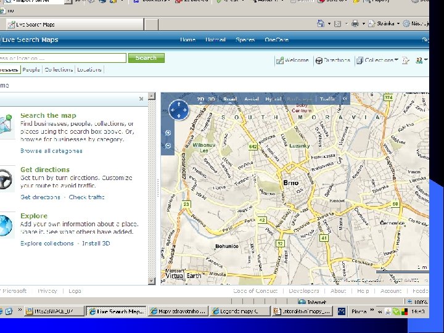Click the Explore heading
The height and width of the screenshot is (333, 444).
pos(34,216)
